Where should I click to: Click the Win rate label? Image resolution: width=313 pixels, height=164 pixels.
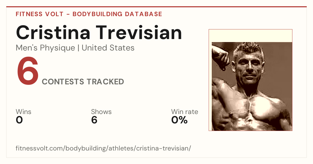coord(185,112)
